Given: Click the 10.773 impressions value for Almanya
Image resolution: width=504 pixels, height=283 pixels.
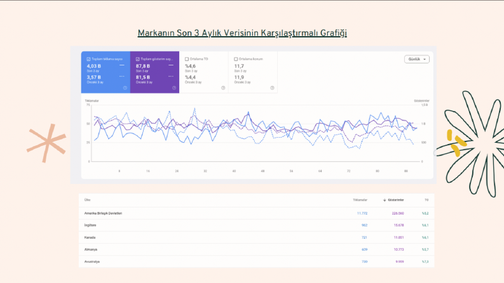Looking at the screenshot, I should pyautogui.click(x=399, y=249).
